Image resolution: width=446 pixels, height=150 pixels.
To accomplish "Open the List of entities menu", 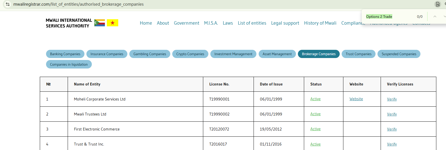I will (252, 23).
